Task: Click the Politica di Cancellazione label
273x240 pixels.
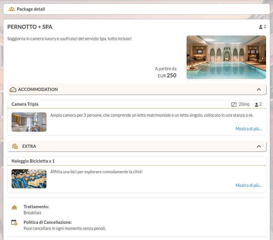Action: (x=48, y=222)
